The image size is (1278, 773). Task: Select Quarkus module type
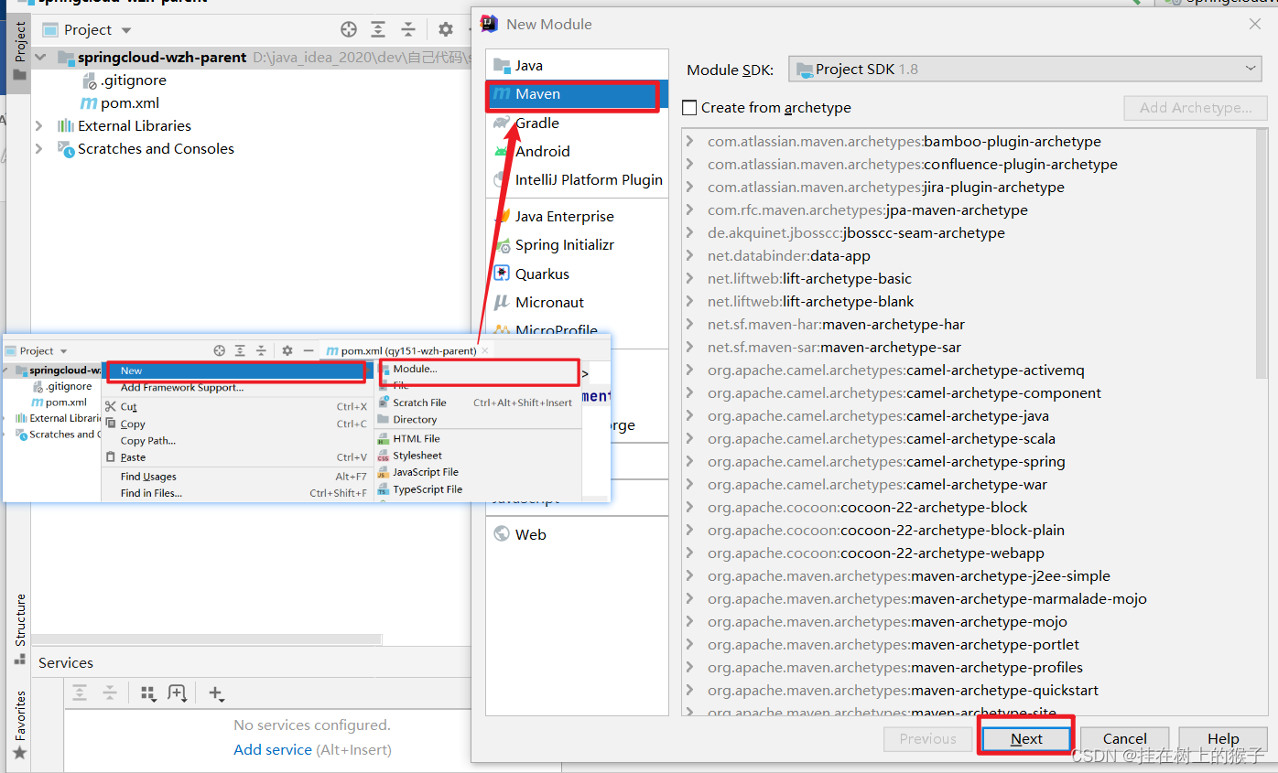577,274
